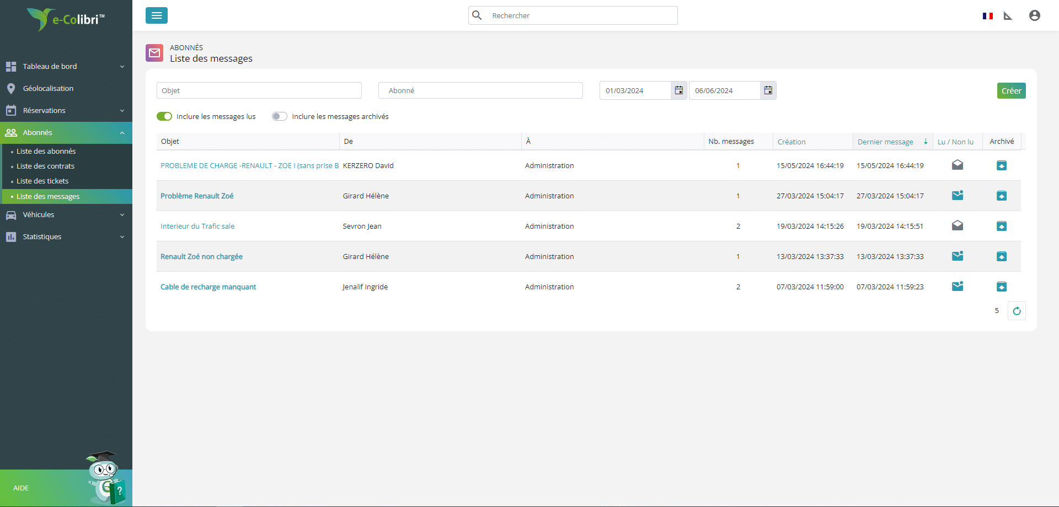
Task: Click the 06/06/2024 end date field
Action: tap(725, 90)
